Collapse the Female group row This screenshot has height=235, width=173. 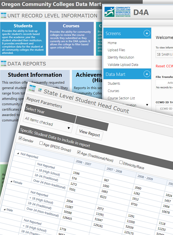coord(11,181)
